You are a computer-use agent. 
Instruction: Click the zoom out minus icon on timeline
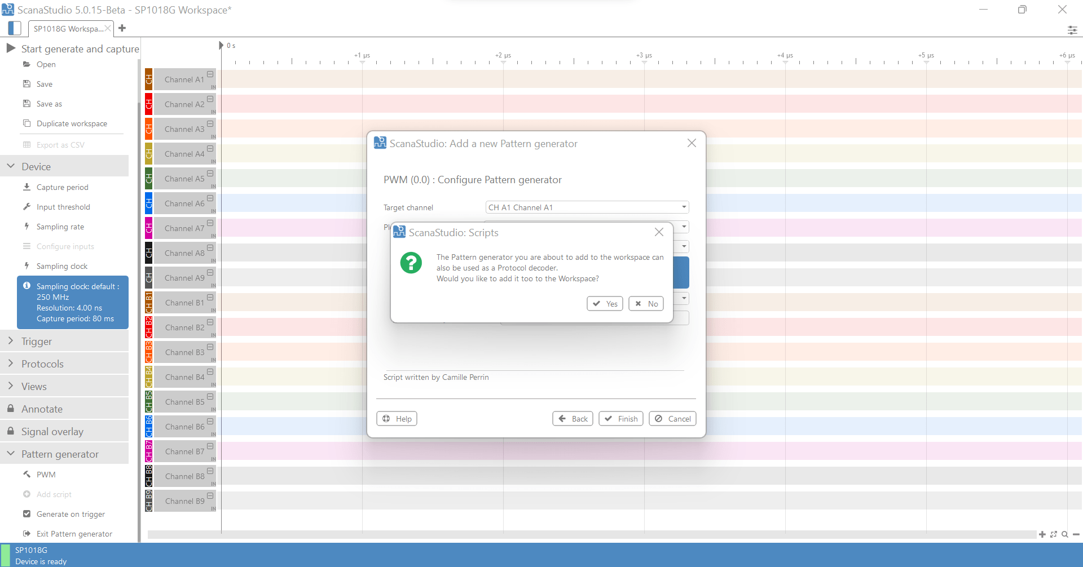tap(1076, 534)
